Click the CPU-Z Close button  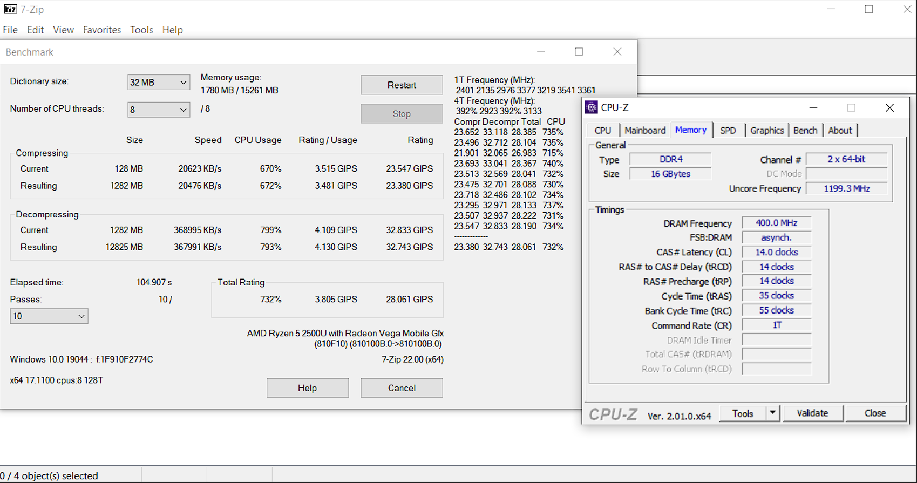tap(875, 413)
